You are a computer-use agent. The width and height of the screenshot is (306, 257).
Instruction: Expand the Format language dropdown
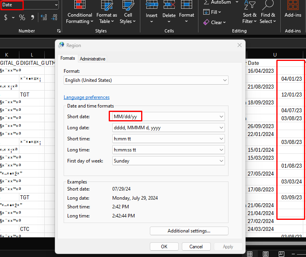[x=225, y=80]
